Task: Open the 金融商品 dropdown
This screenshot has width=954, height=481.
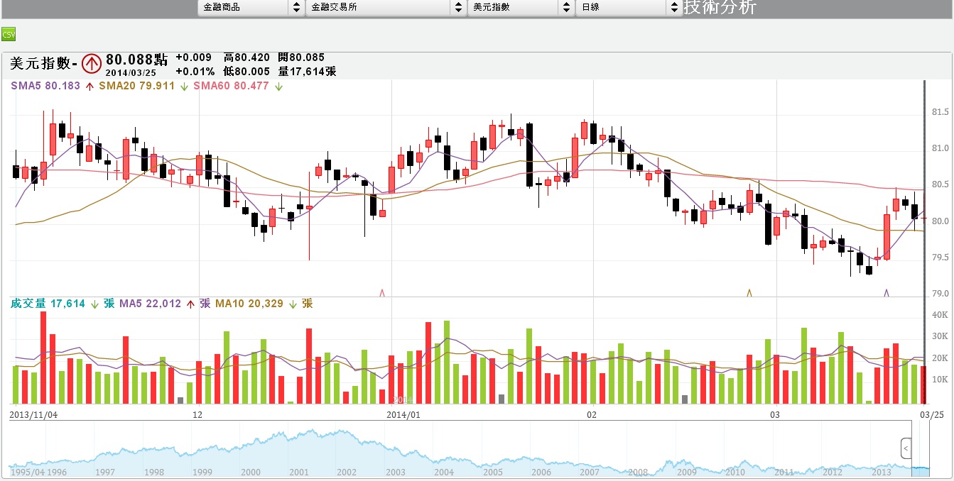Action: click(251, 7)
